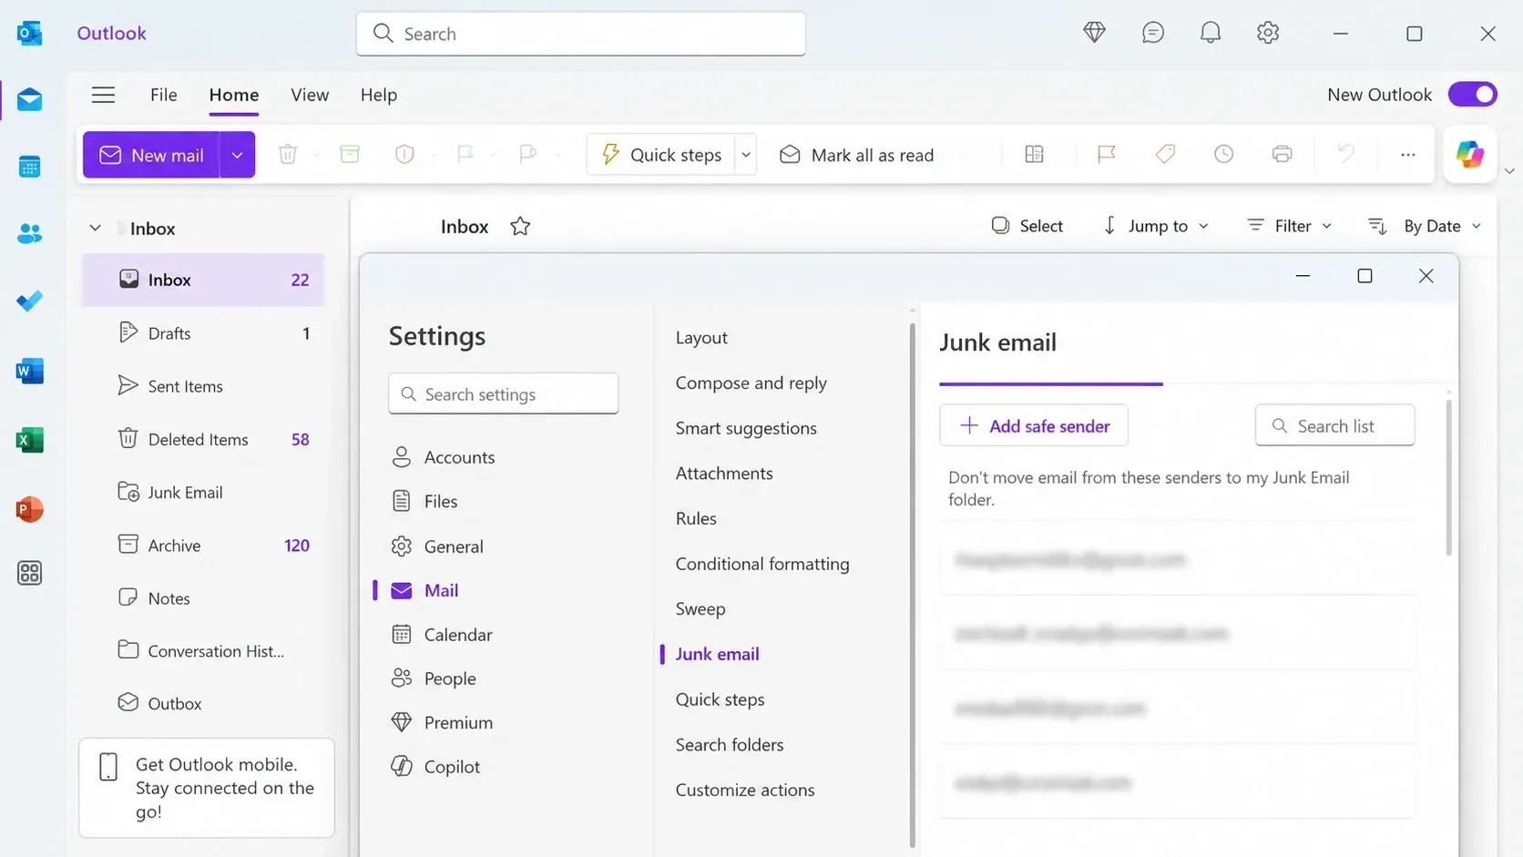
Task: Click the Report shield icon in ribbon
Action: [x=404, y=155]
